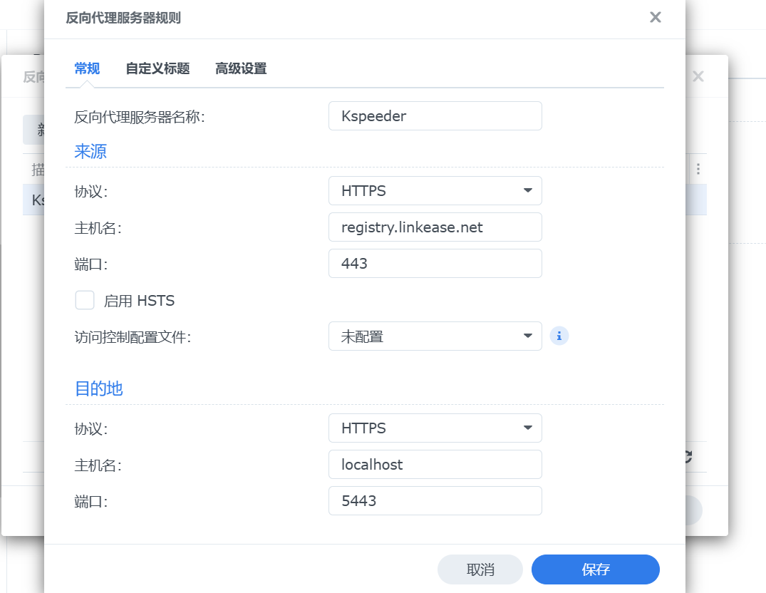Screen dimensions: 766x593
Task: Switch to the 常规 tab
Action: (87, 68)
